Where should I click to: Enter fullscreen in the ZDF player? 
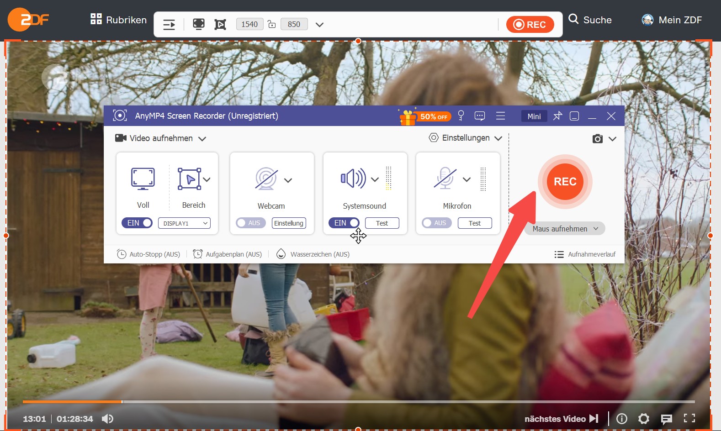[689, 418]
